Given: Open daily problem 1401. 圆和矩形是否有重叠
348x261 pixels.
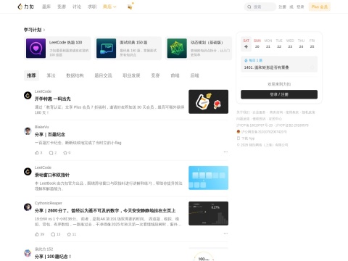Looking at the screenshot, I should click(267, 67).
